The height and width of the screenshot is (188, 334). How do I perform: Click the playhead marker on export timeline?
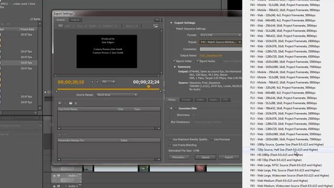[148, 87]
